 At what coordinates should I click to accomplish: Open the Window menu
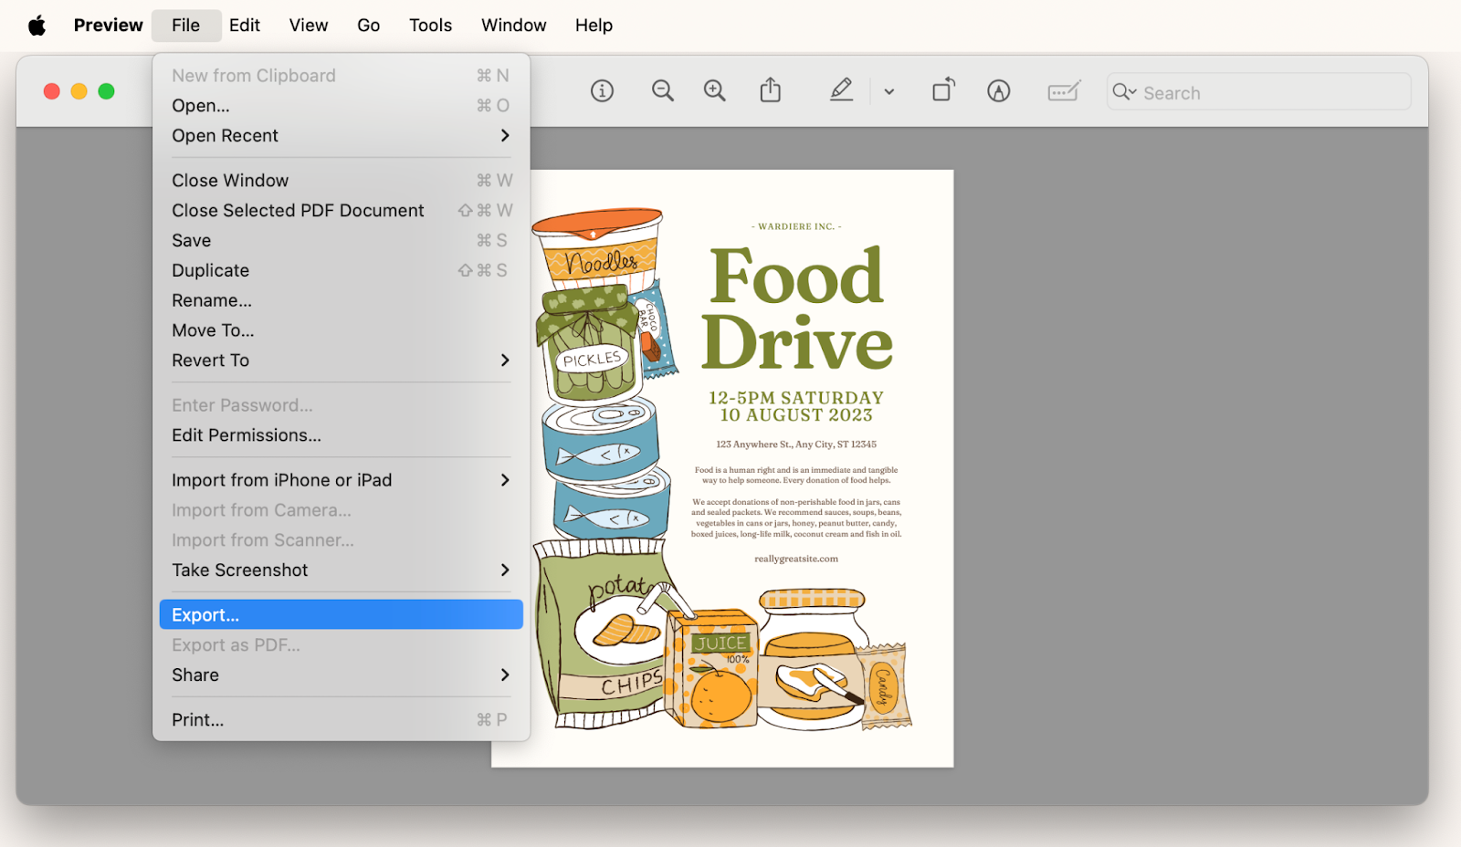513,25
